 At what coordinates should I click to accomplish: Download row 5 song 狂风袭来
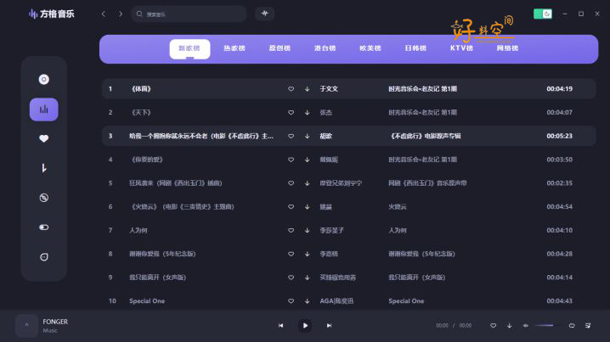pos(308,183)
